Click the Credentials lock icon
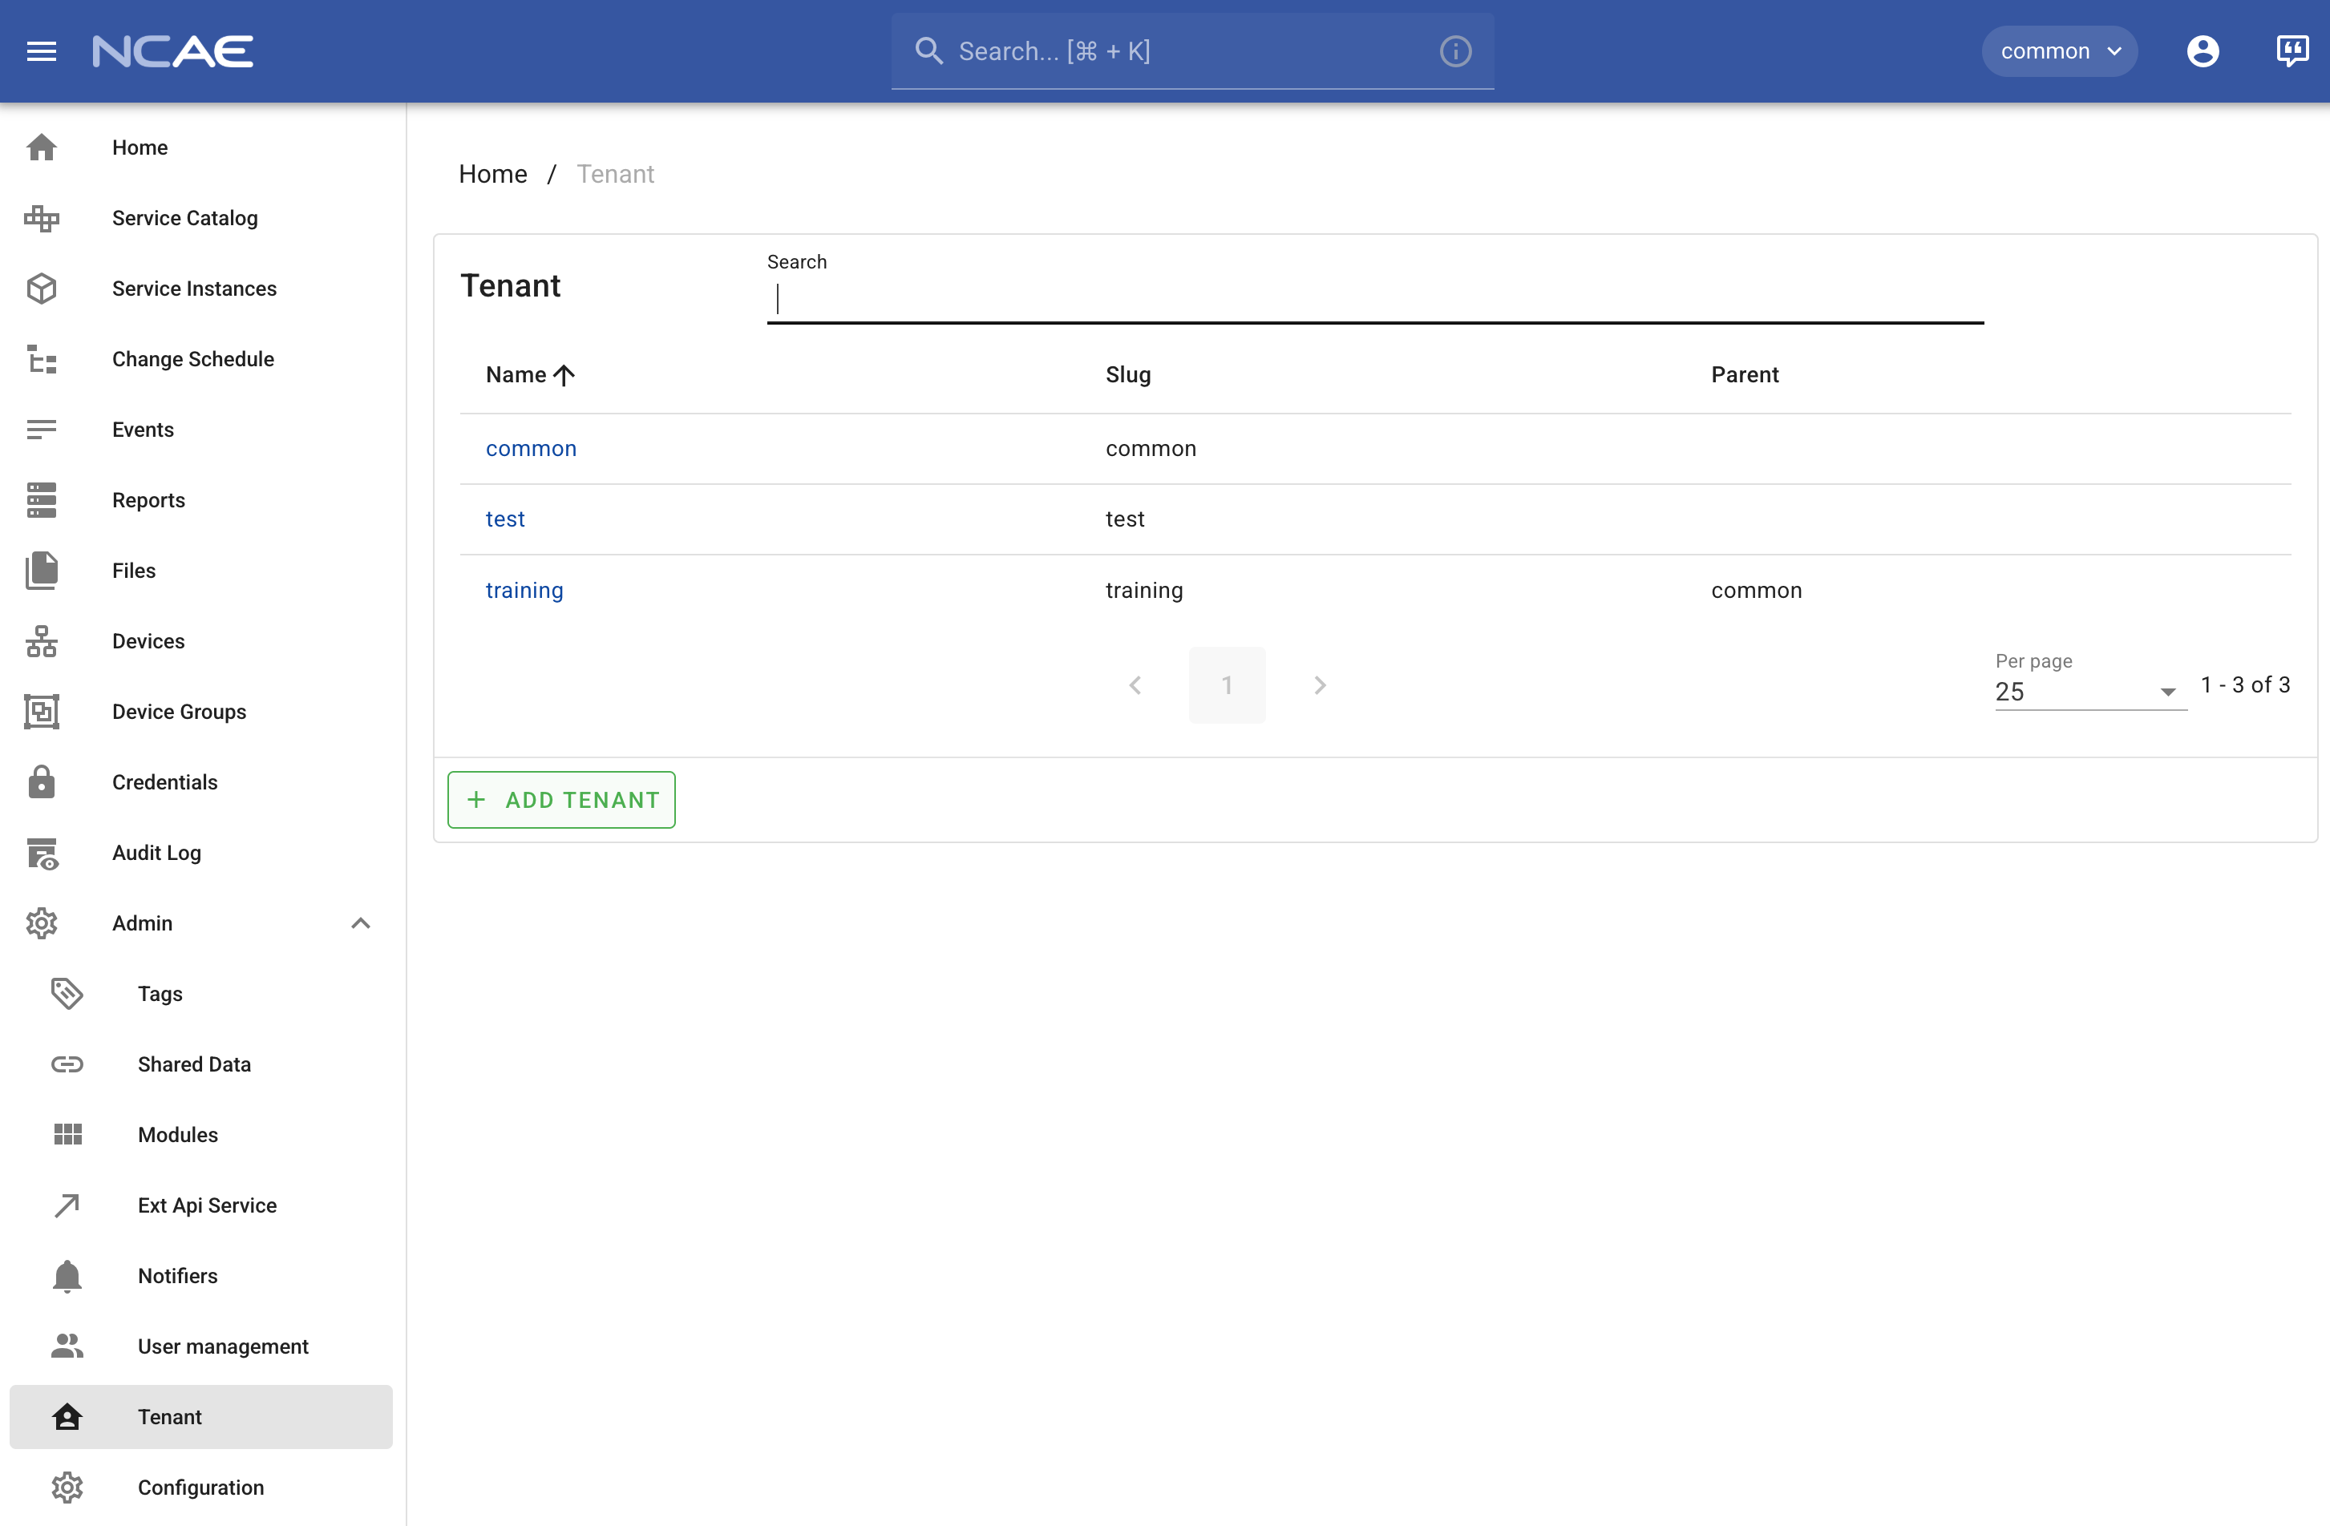Viewport: 2330px width, 1526px height. [41, 782]
